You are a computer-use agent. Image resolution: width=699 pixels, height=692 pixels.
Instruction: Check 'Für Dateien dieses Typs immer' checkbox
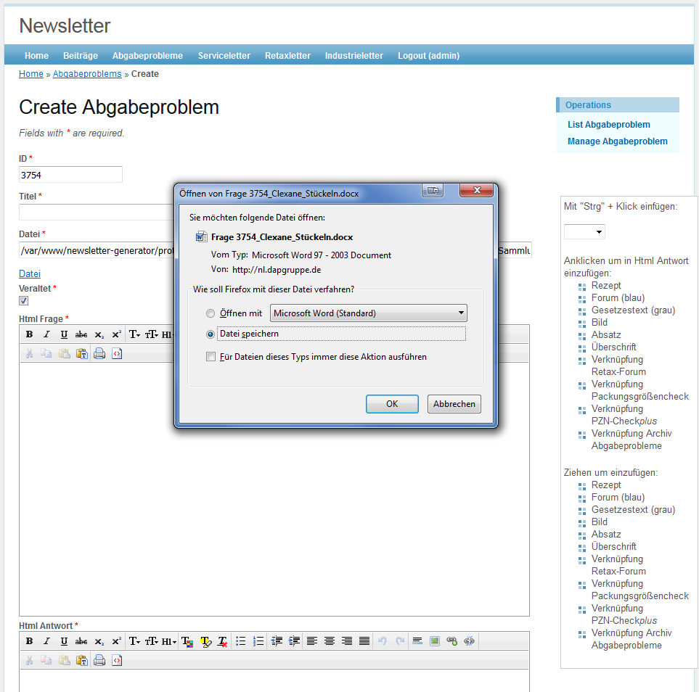pos(210,357)
